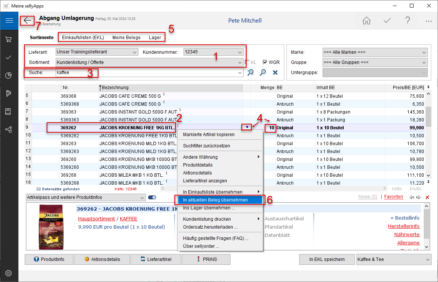Open the Favoriten link
The height and width of the screenshot is (282, 438).
(x=394, y=197)
